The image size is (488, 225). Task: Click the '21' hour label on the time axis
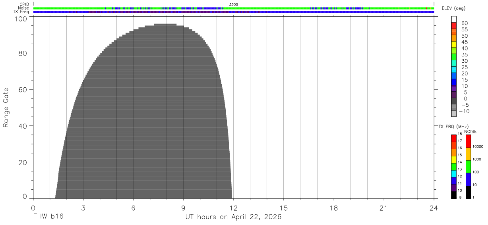click(384, 208)
